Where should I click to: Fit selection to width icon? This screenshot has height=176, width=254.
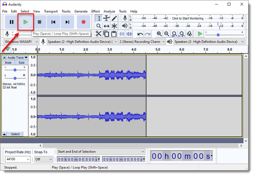(174, 34)
